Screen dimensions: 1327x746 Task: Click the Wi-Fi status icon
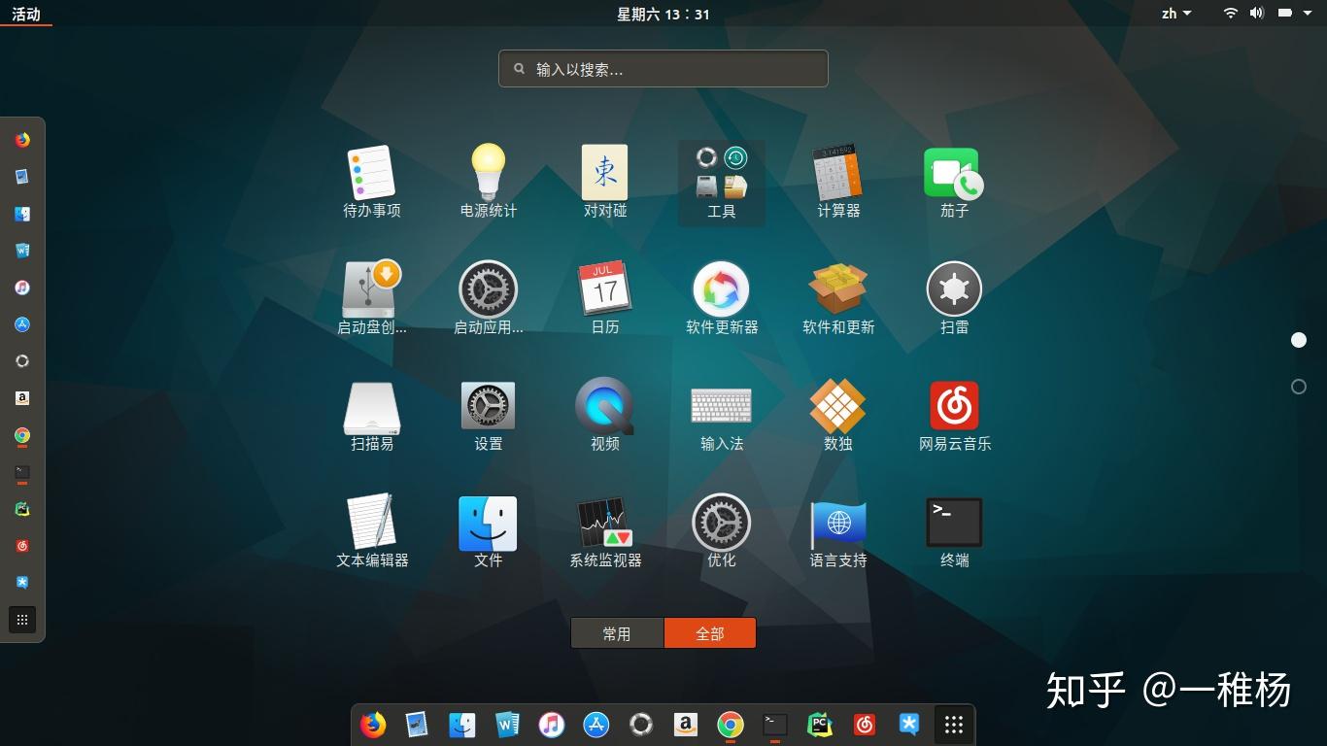[1231, 14]
